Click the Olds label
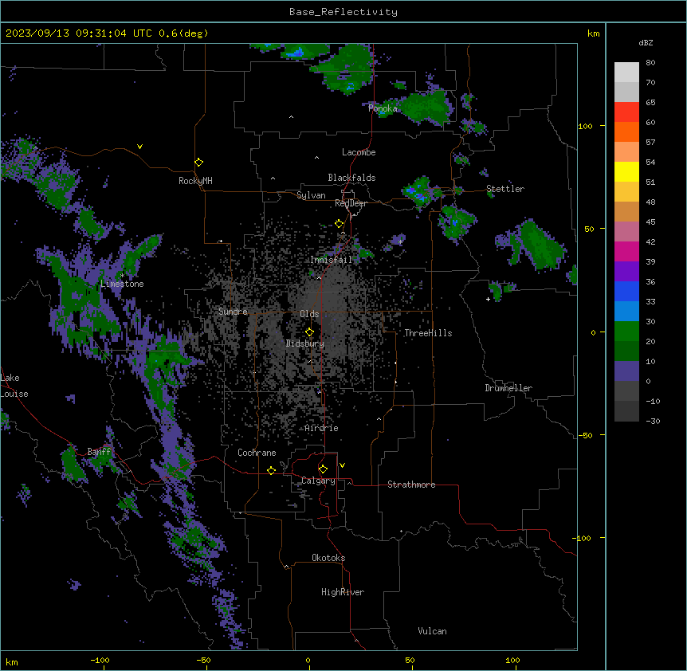This screenshot has width=687, height=671. pyautogui.click(x=309, y=314)
